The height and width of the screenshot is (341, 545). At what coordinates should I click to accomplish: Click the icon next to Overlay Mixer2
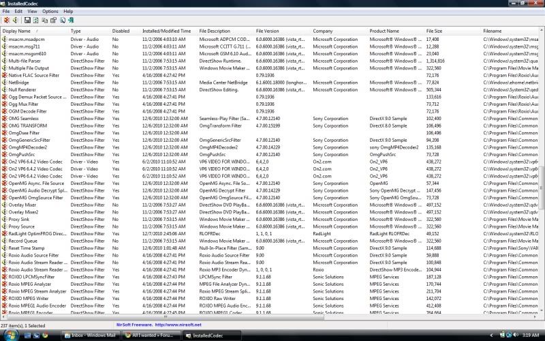pyautogui.click(x=5, y=212)
